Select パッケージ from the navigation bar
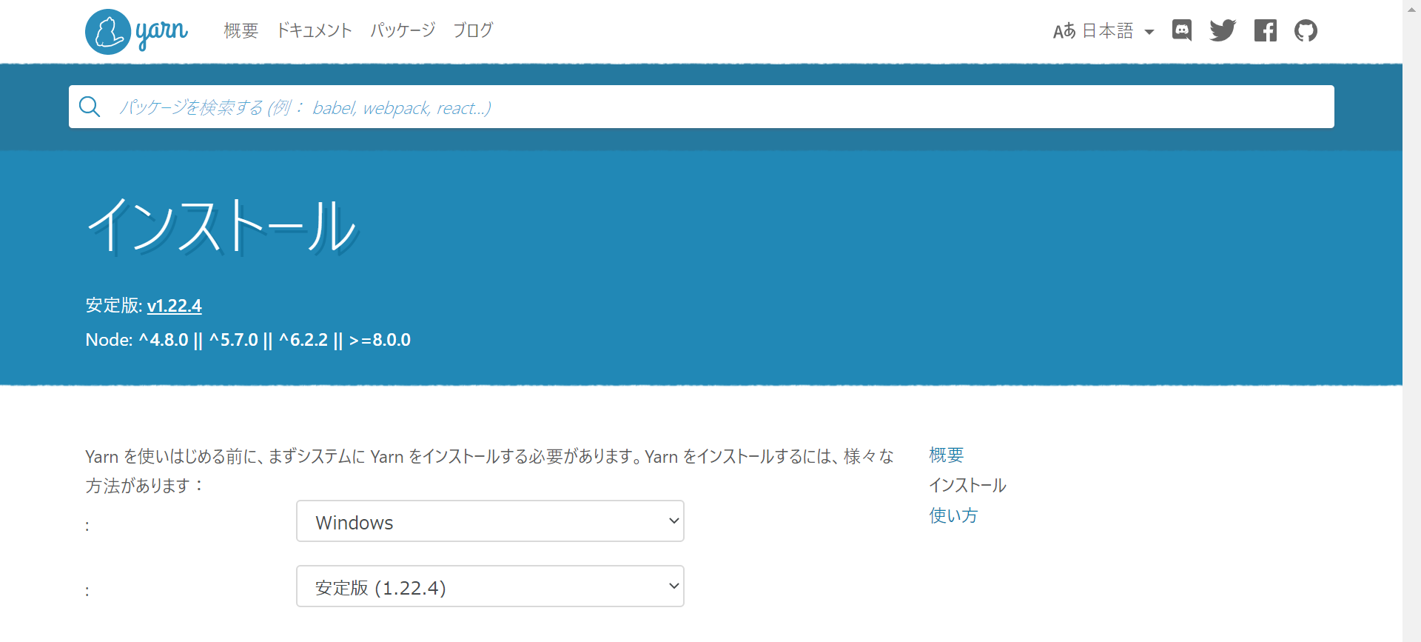Viewport: 1421px width, 642px height. click(x=403, y=30)
